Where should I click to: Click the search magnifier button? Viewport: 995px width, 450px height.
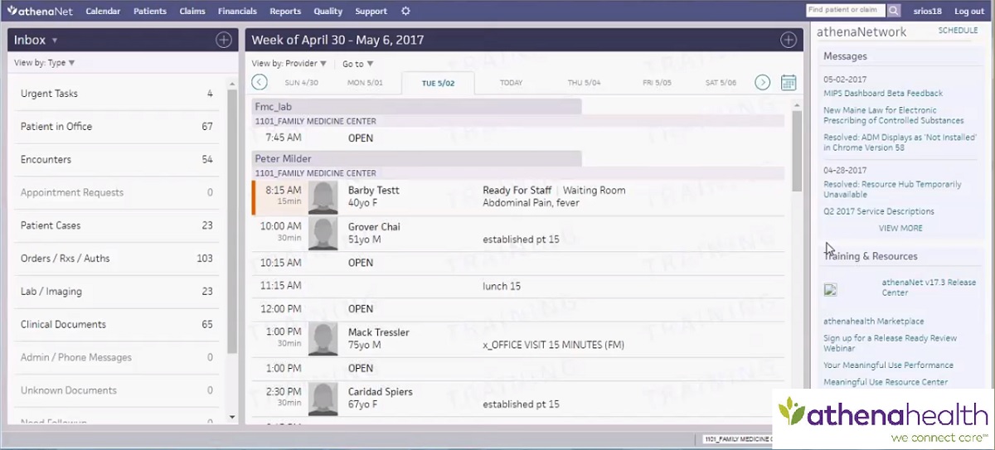(894, 11)
